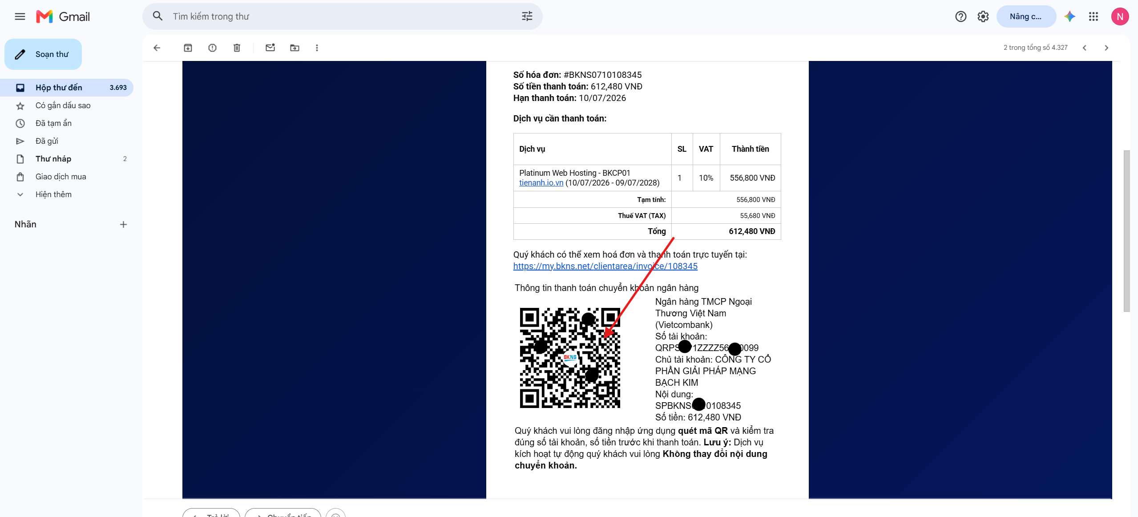Screen dimensions: 1138x517
Task: Click Nâng cấp upgrade button
Action: click(x=1026, y=16)
